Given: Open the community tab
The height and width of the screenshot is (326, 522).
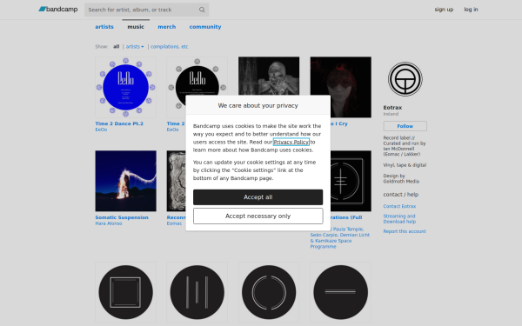Looking at the screenshot, I should (x=205, y=27).
